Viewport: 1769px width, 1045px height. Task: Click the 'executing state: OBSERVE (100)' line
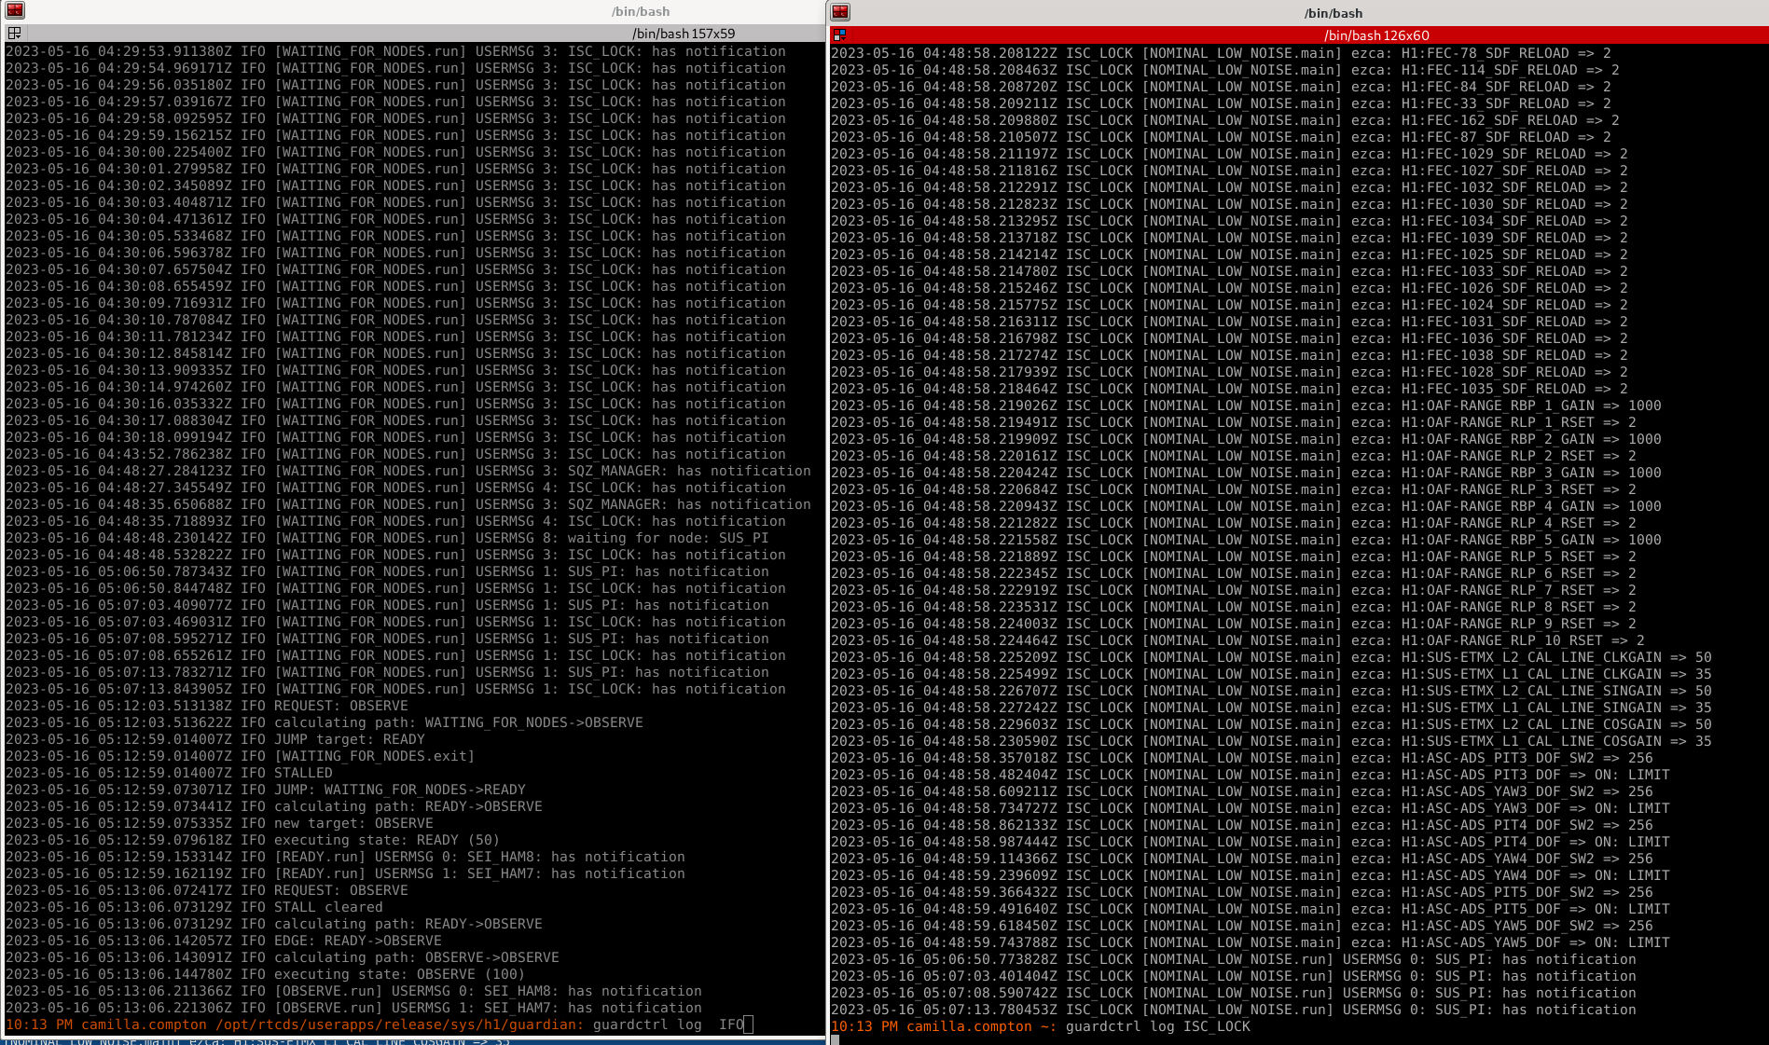pyautogui.click(x=266, y=974)
